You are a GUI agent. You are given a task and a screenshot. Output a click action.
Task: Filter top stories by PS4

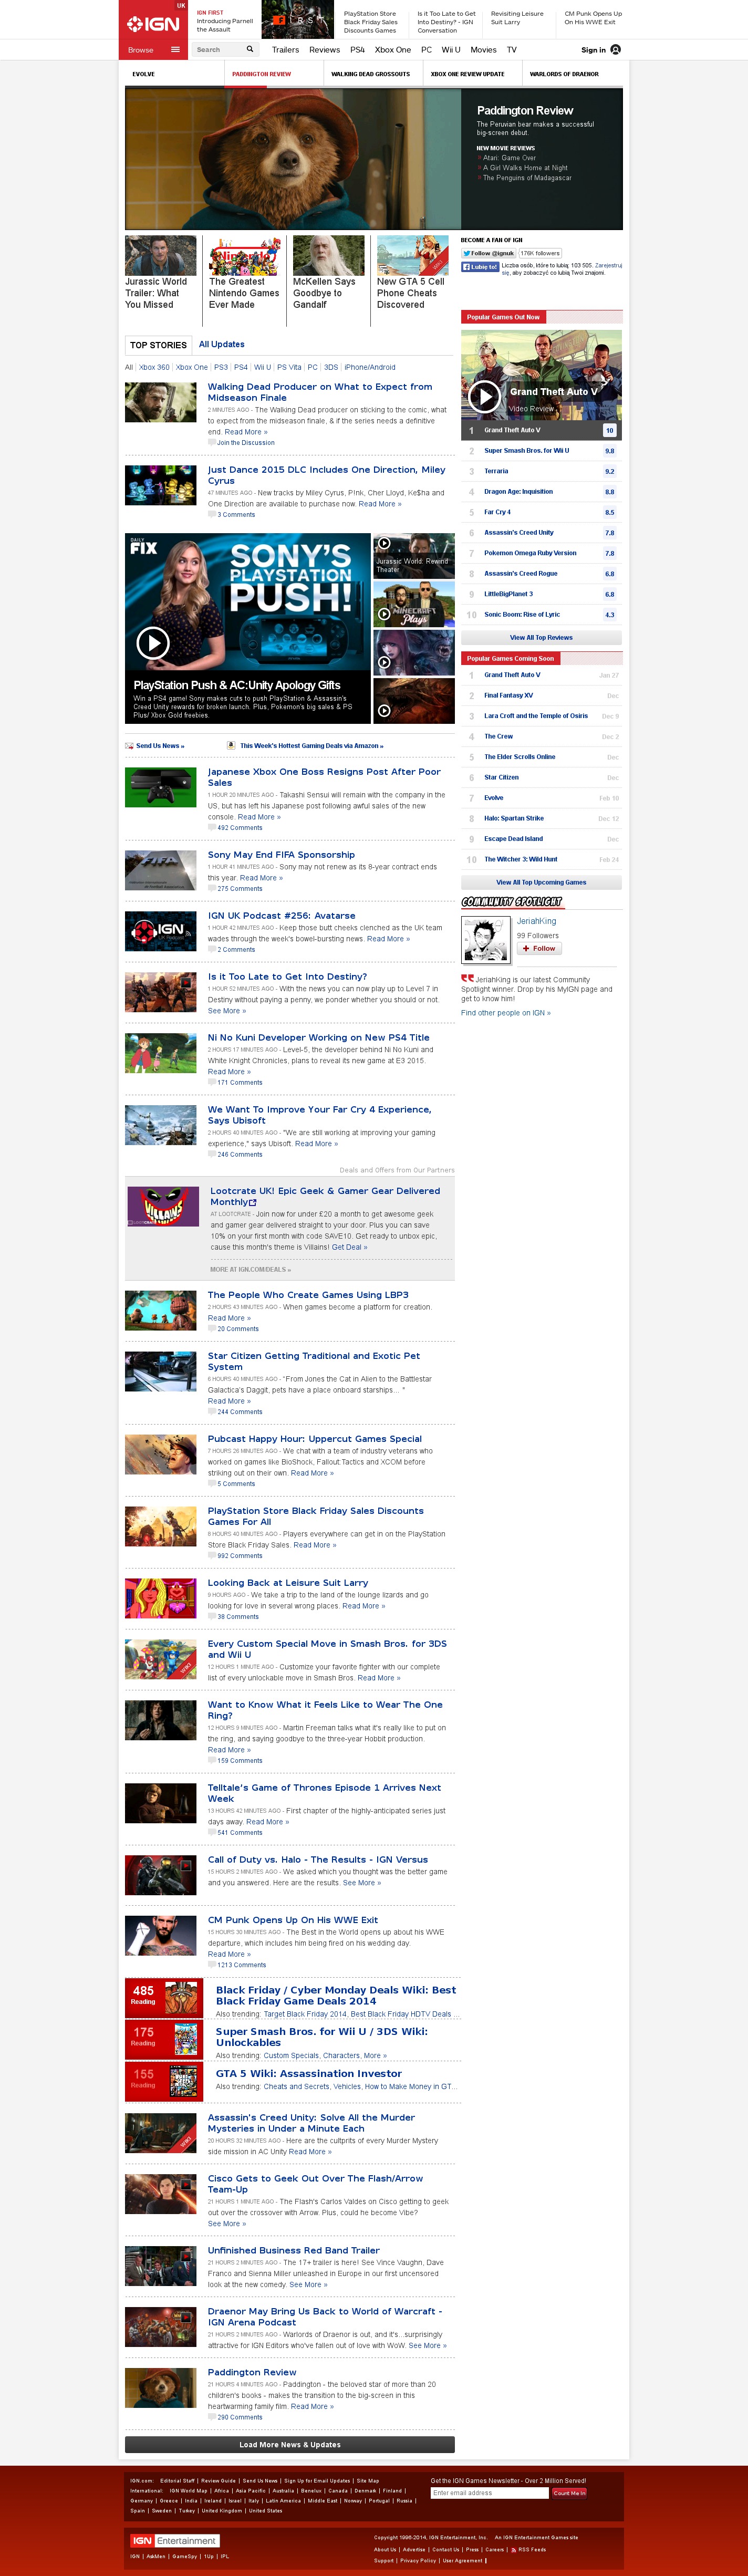click(240, 367)
